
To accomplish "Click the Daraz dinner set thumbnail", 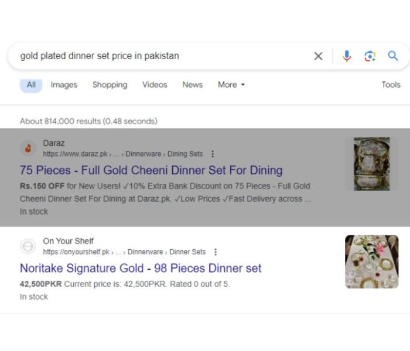I will (x=371, y=164).
